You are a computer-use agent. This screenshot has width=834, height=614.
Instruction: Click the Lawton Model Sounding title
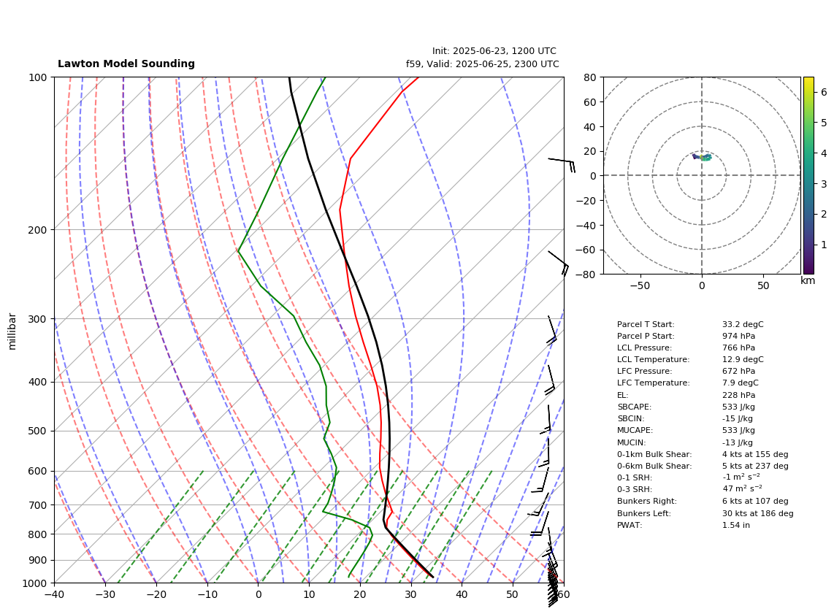tap(126, 64)
